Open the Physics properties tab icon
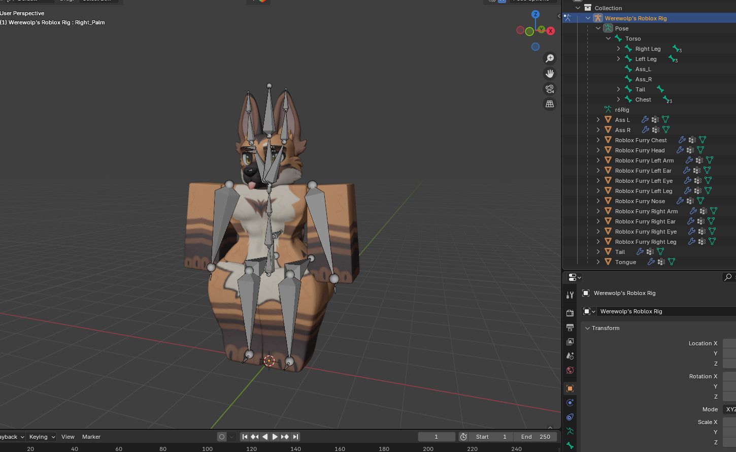The height and width of the screenshot is (452, 736). [x=570, y=403]
